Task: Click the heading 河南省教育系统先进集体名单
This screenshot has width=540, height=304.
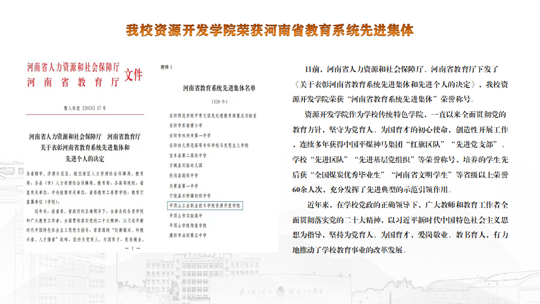Action: (219, 89)
